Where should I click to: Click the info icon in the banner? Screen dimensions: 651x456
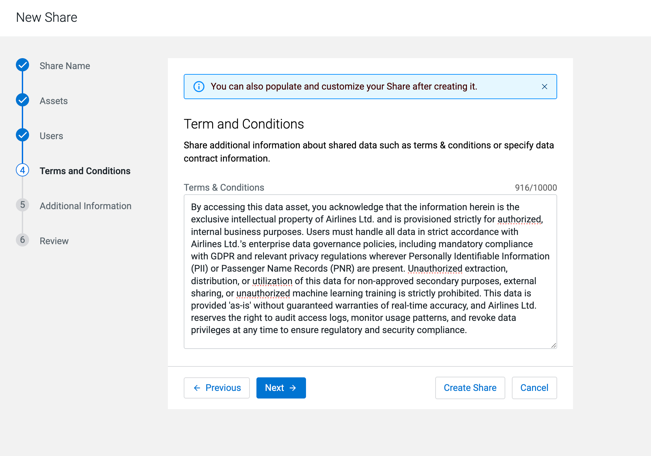click(x=199, y=87)
